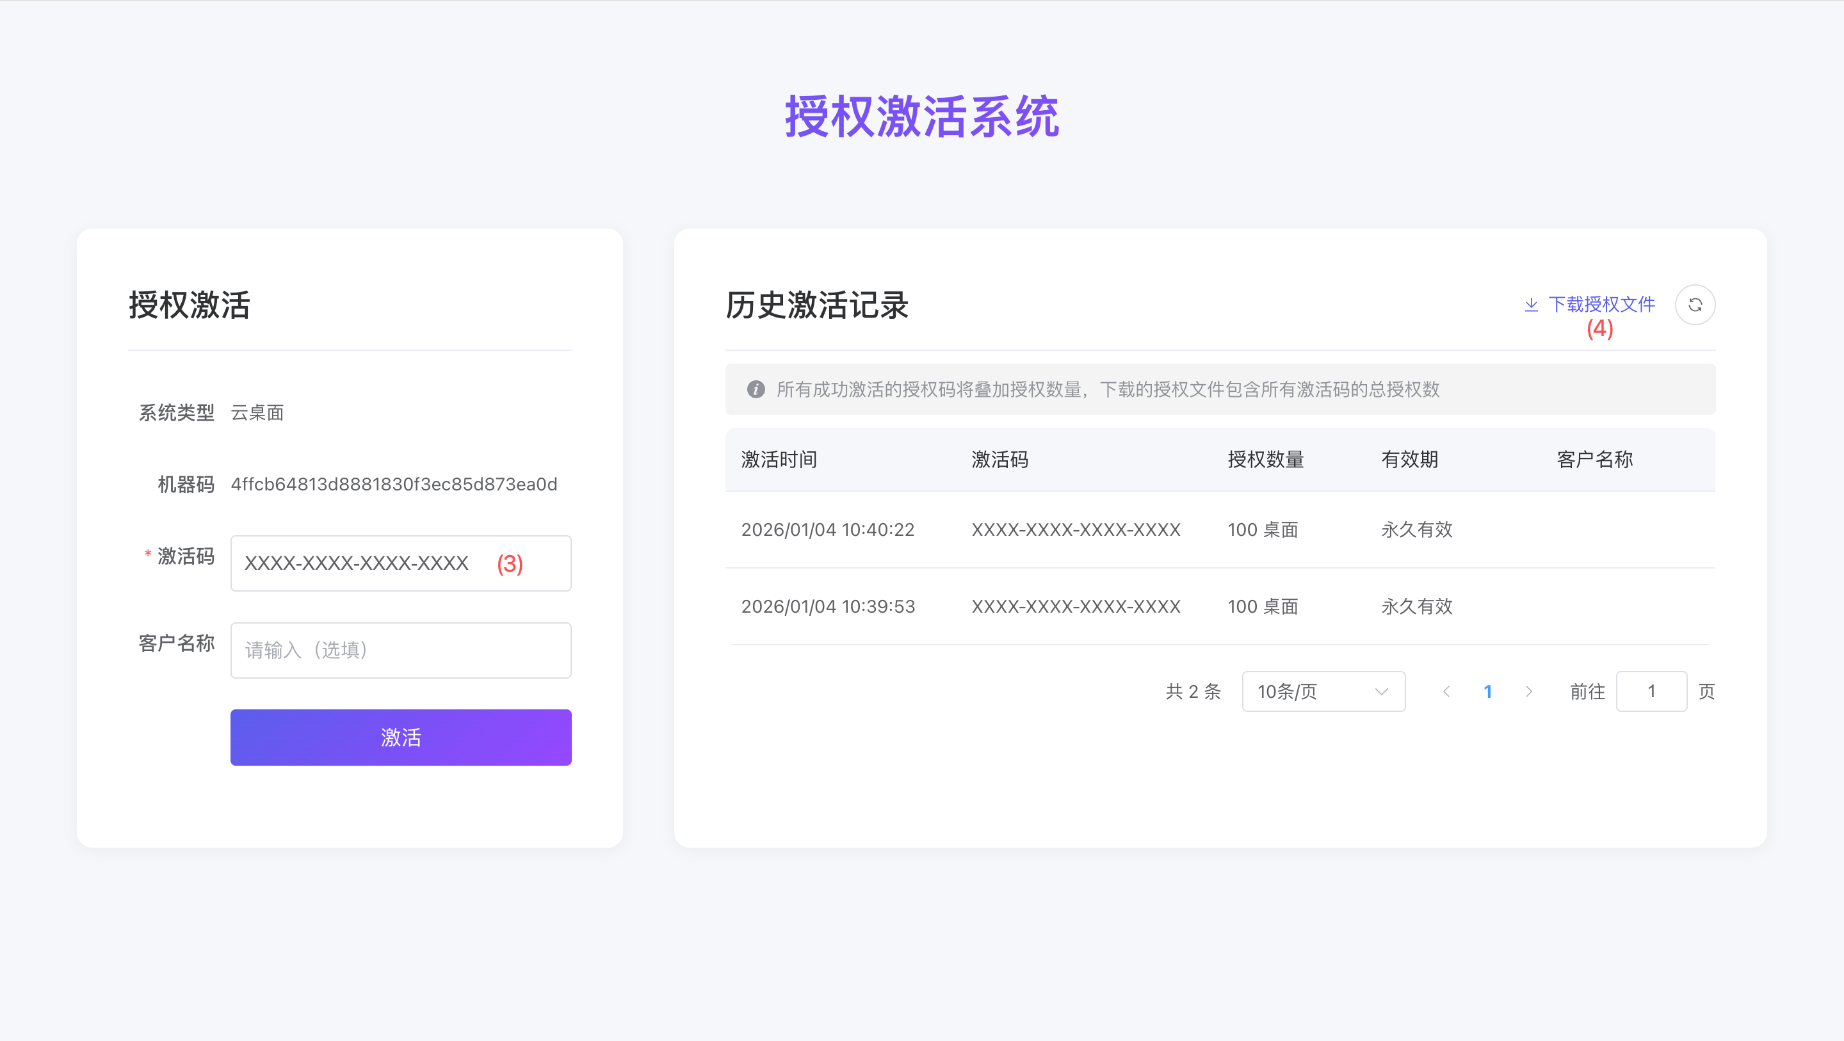Select page number 1
The image size is (1844, 1041).
1487,691
